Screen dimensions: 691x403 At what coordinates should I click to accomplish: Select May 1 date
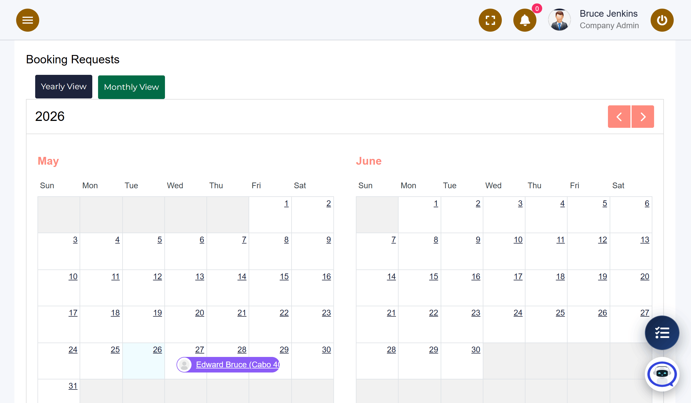coord(286,204)
